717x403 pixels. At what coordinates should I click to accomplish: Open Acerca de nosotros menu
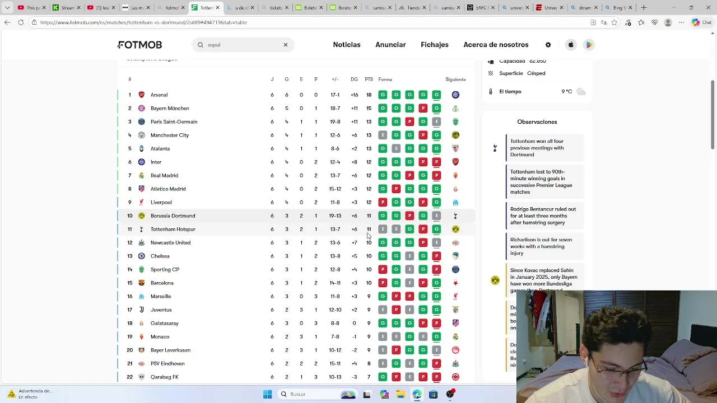[496, 45]
